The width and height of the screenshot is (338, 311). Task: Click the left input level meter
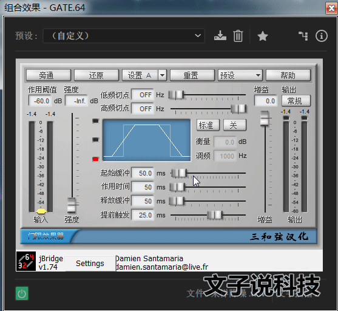32,166
